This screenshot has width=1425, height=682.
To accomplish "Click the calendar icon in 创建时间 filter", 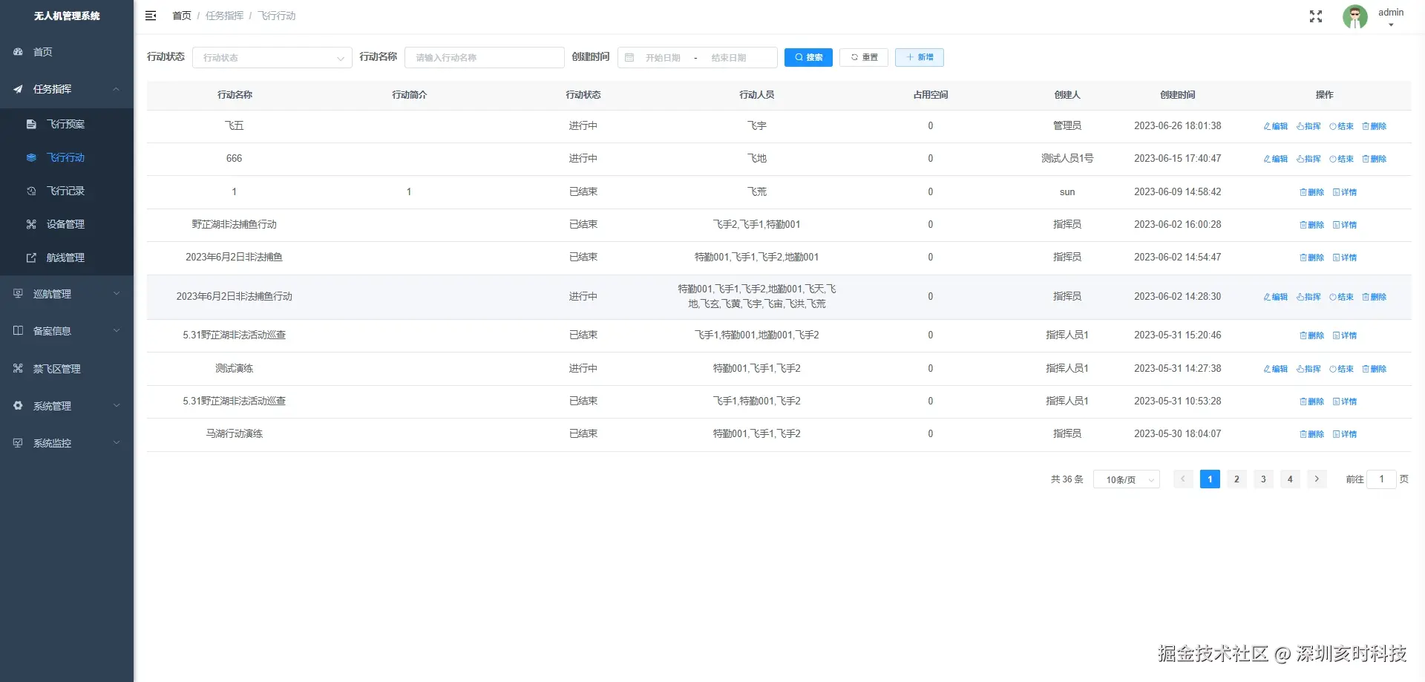I will pos(629,57).
